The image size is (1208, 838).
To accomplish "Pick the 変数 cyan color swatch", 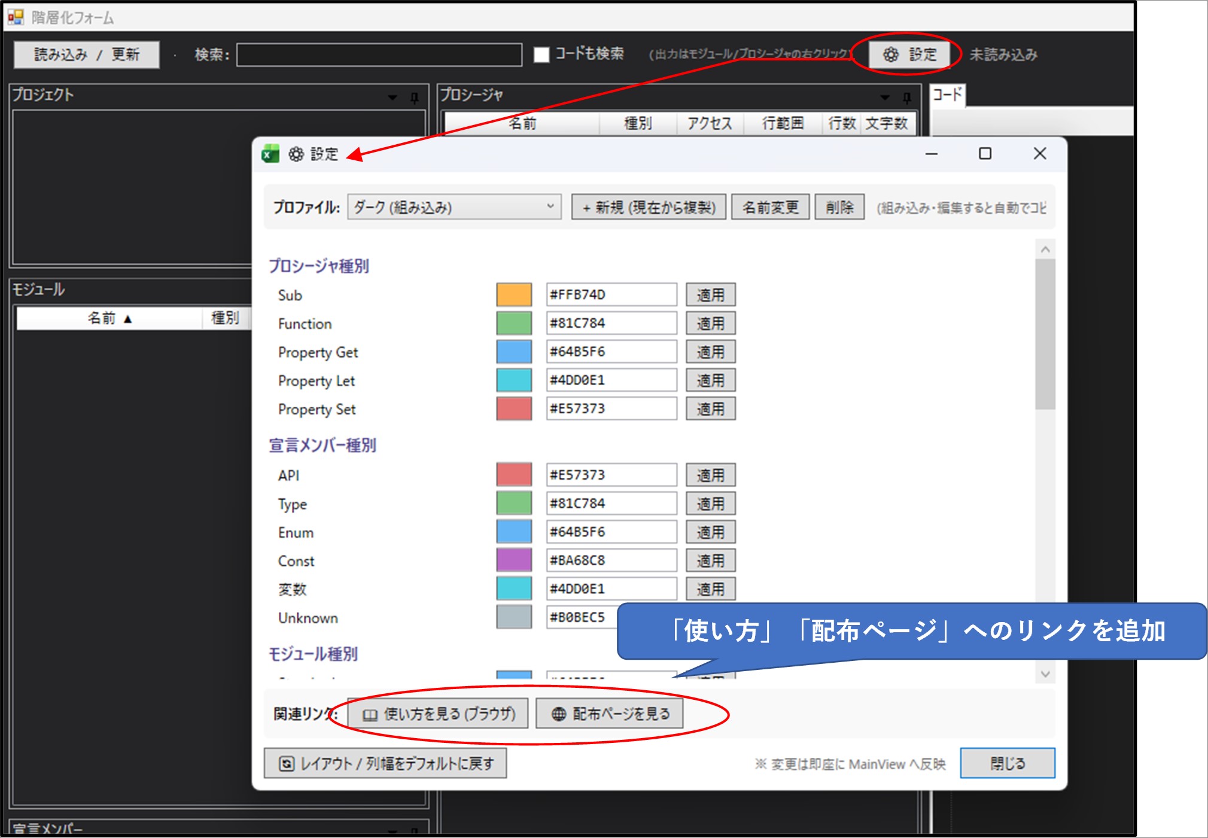I will click(514, 589).
